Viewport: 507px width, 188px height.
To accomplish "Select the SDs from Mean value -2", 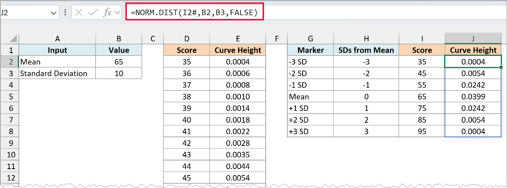I will click(366, 73).
